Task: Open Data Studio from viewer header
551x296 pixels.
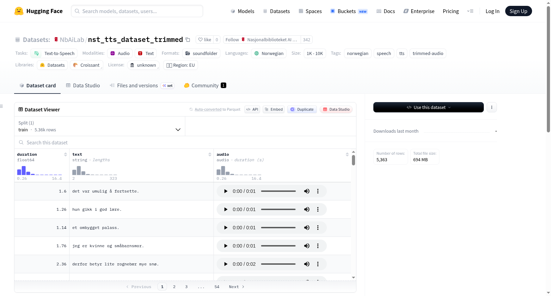Action: coord(336,109)
